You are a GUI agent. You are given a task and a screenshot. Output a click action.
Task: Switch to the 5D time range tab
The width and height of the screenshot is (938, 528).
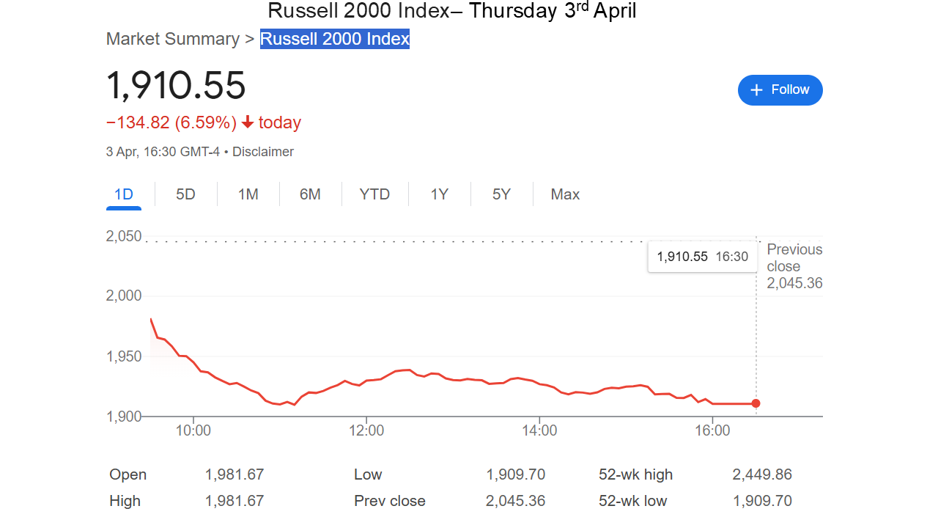tap(185, 194)
